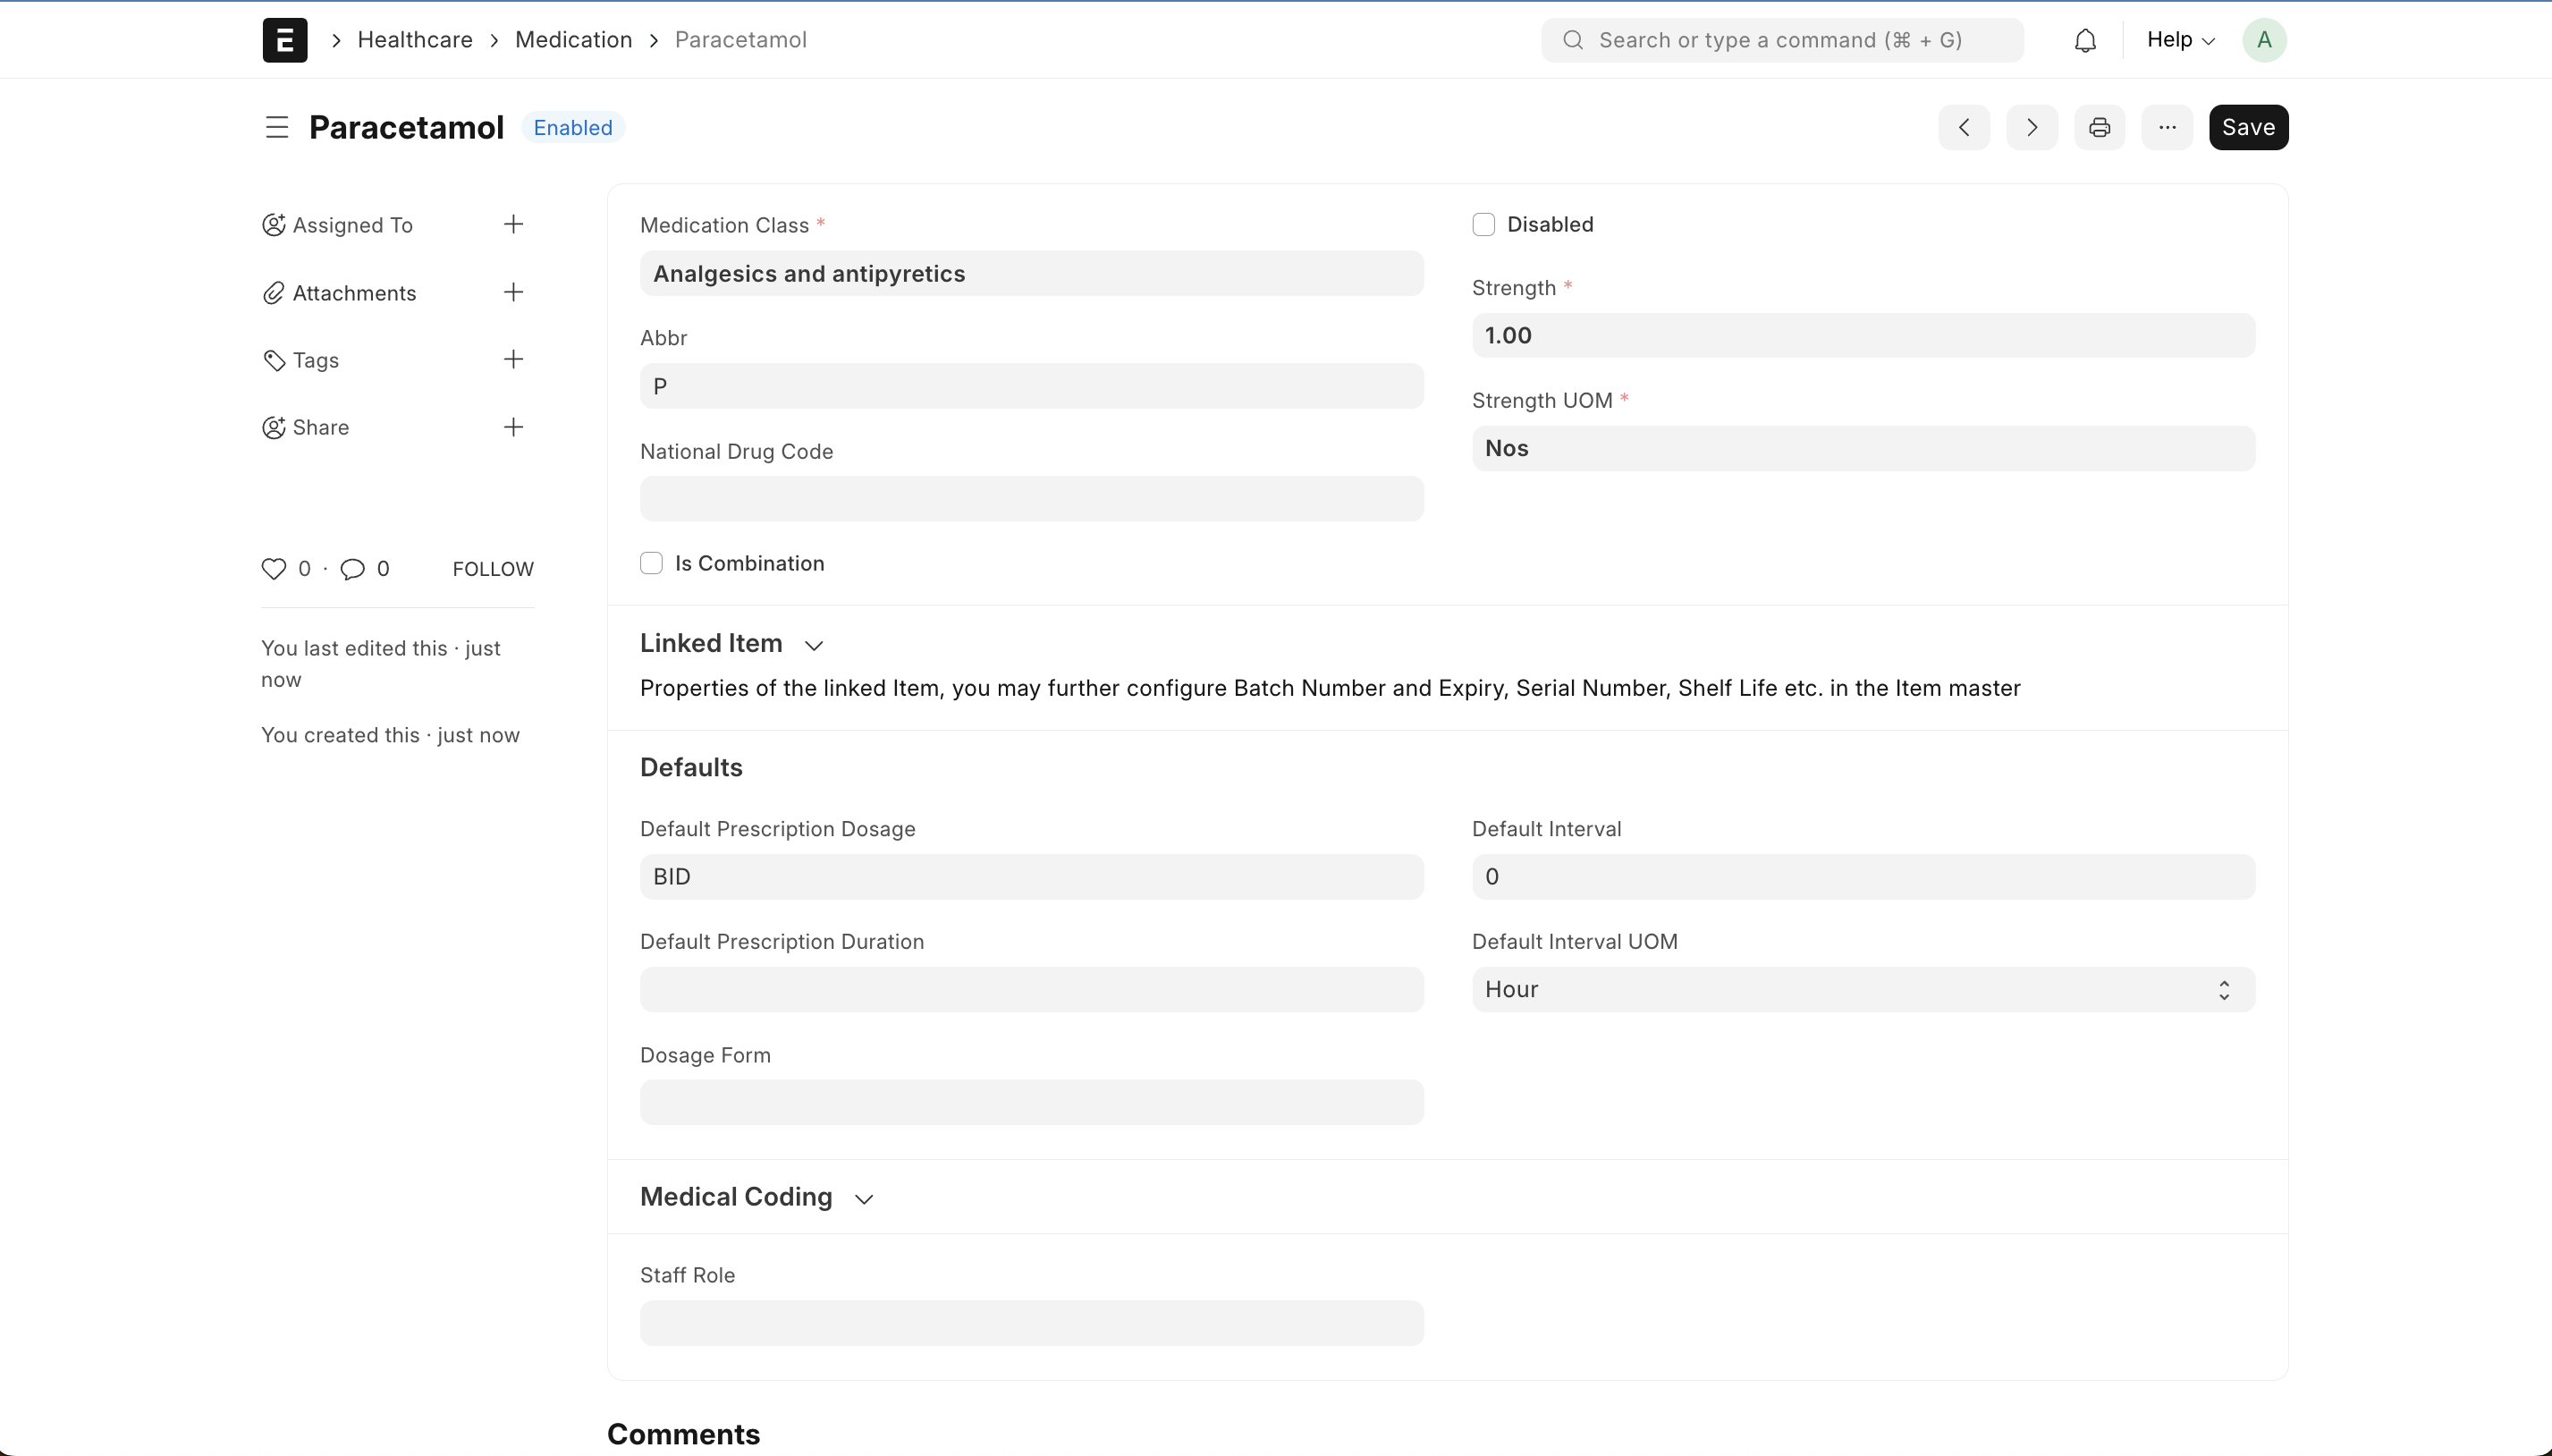Enable the Is Combination checkbox

coord(650,563)
